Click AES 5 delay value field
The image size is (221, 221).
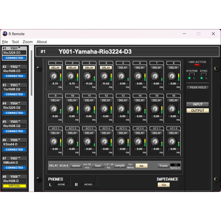click(123, 149)
